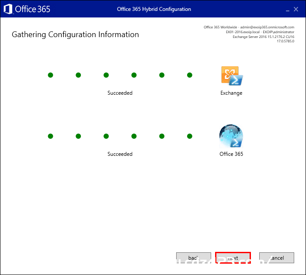
Task: Minimize the Hybrid Configuration window
Action: pyautogui.click(x=288, y=9)
